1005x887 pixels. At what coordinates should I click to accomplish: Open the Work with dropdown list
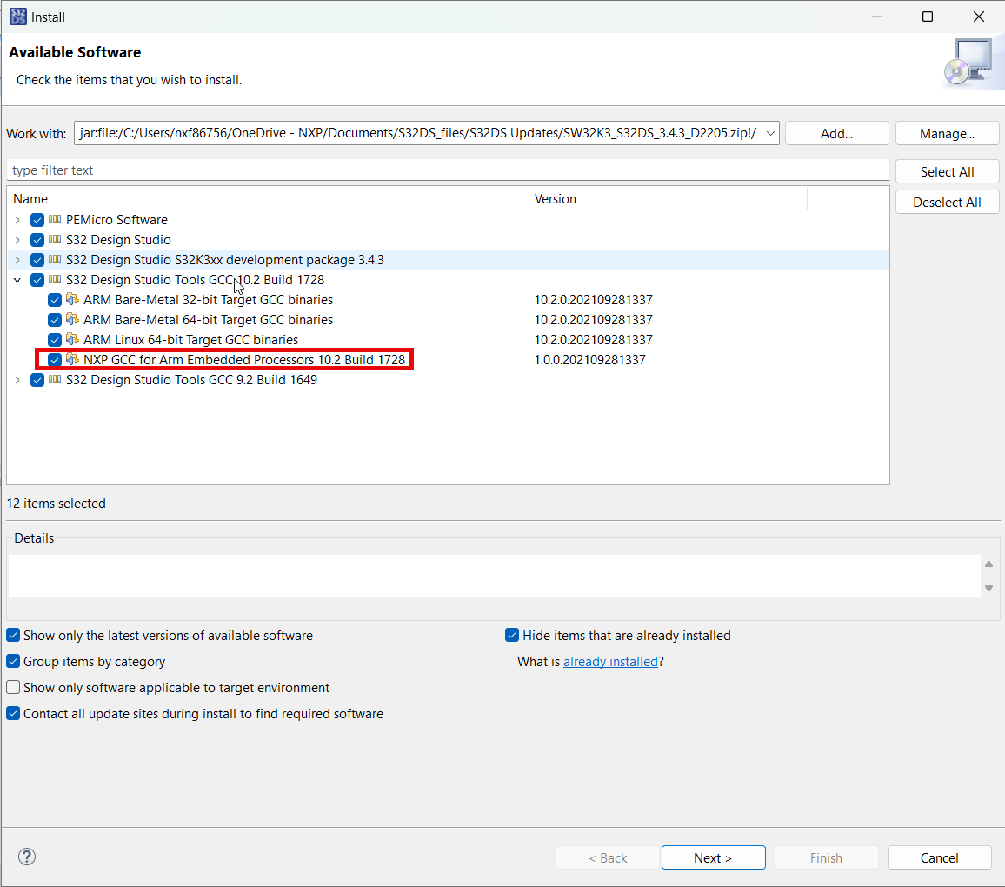[x=769, y=132]
